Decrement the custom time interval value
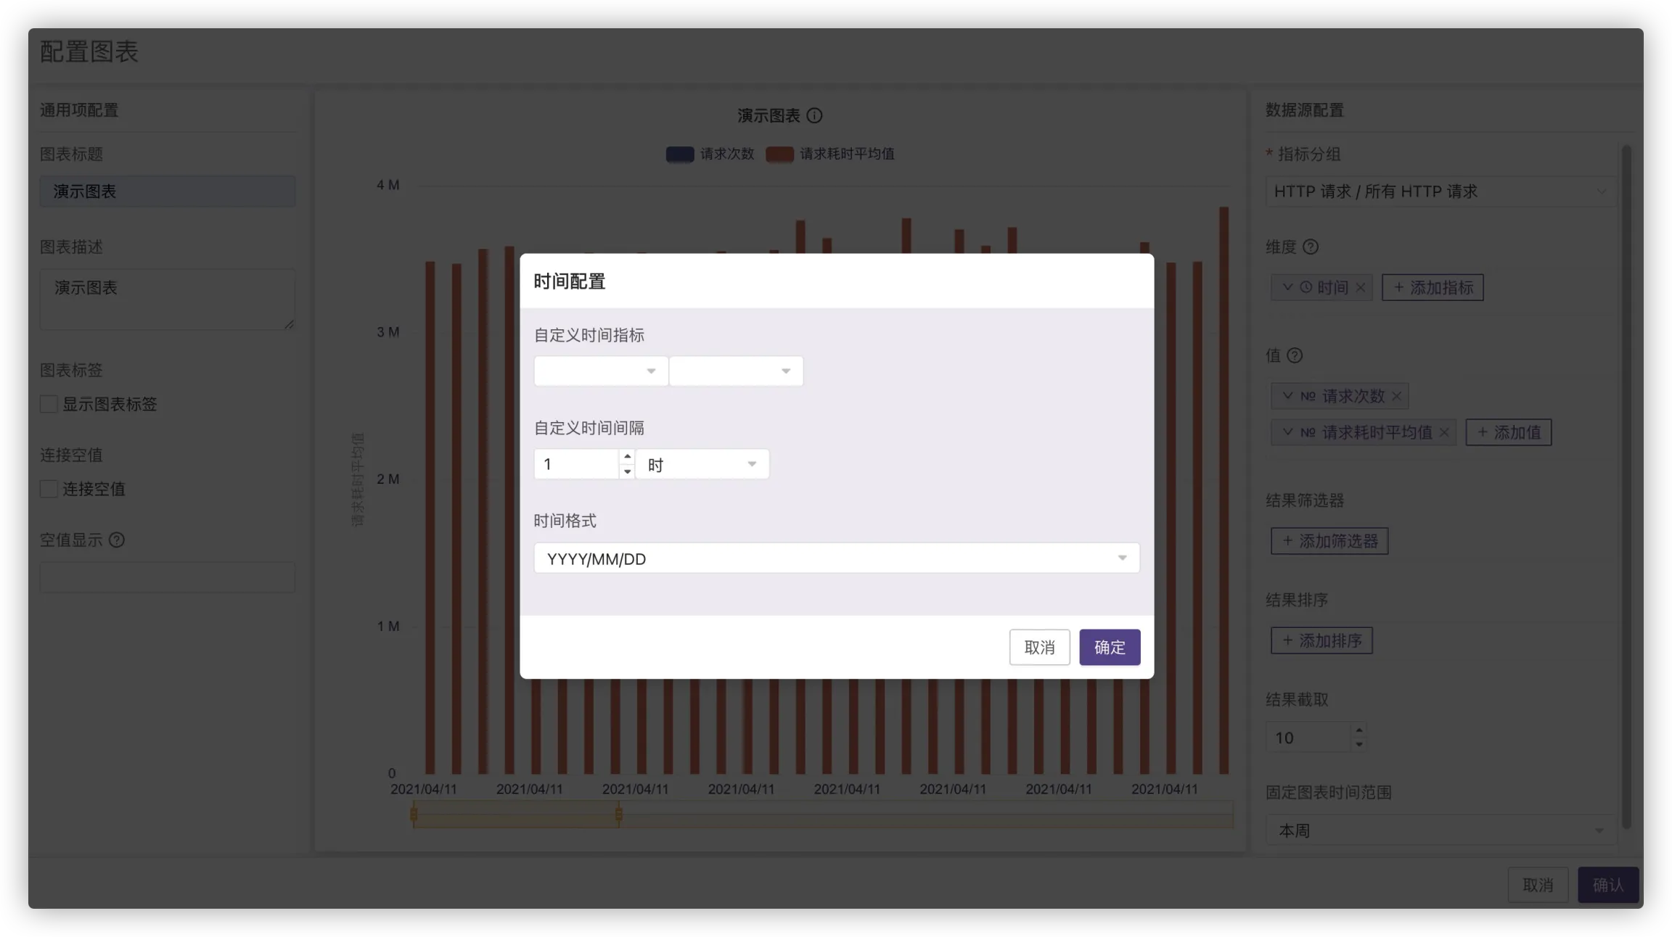 tap(627, 471)
